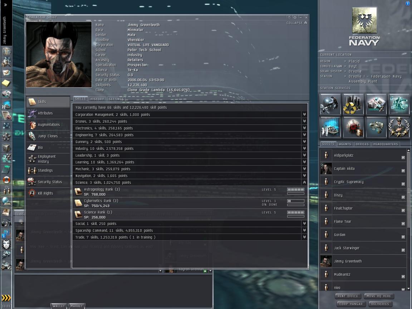Open the Offices tab
The image size is (412, 309).
[x=362, y=144]
